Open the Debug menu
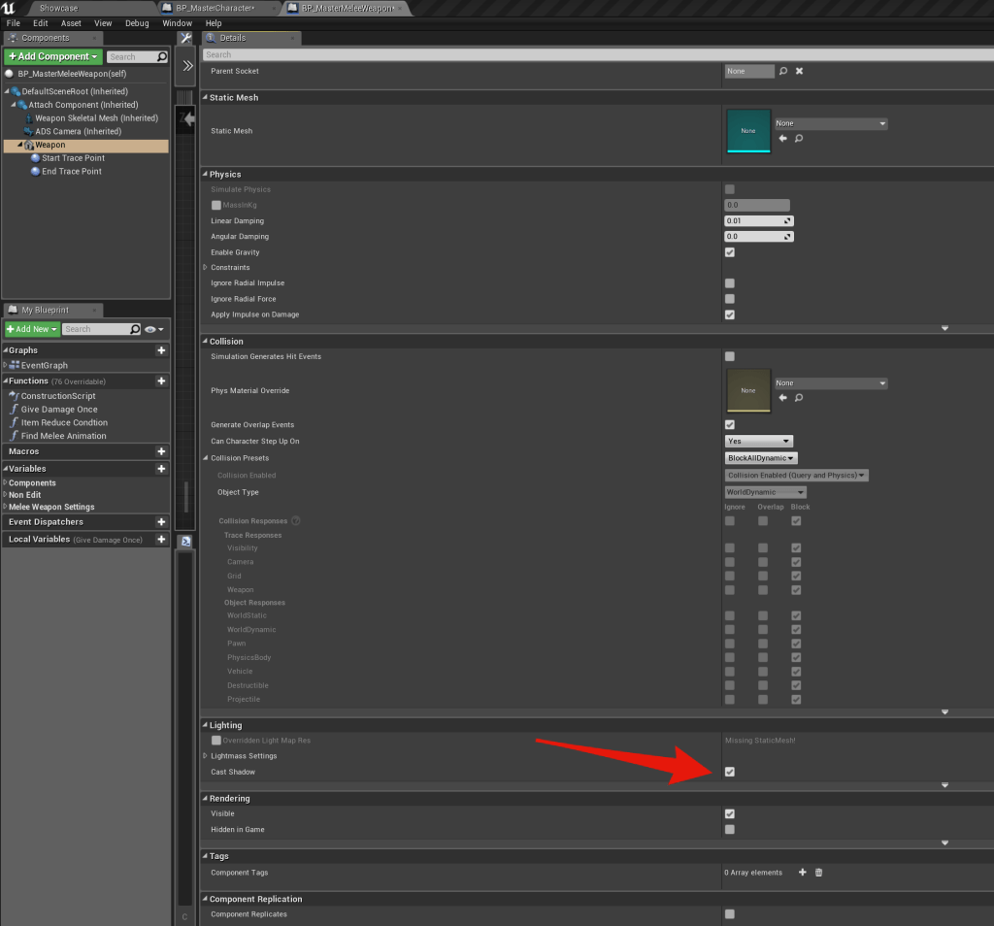Image resolution: width=994 pixels, height=926 pixels. (x=137, y=23)
